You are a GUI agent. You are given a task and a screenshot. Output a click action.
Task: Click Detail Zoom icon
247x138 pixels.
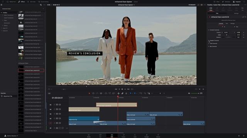coord(145,94)
